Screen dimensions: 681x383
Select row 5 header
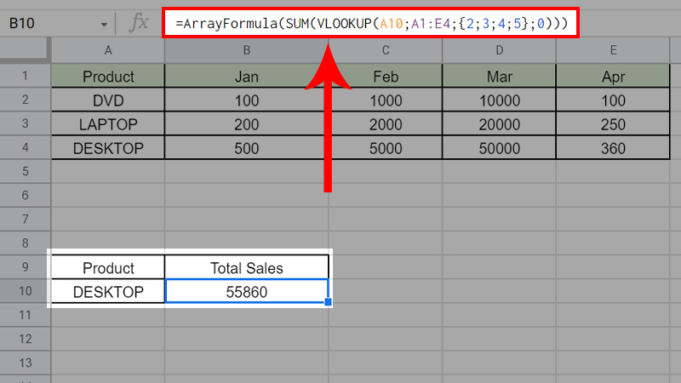(x=25, y=172)
